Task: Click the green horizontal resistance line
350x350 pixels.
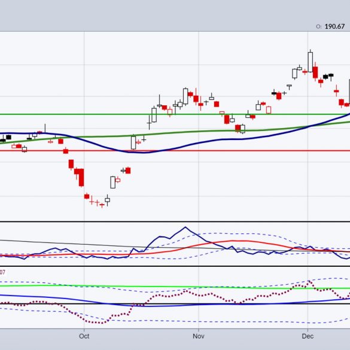Action: coord(175,114)
